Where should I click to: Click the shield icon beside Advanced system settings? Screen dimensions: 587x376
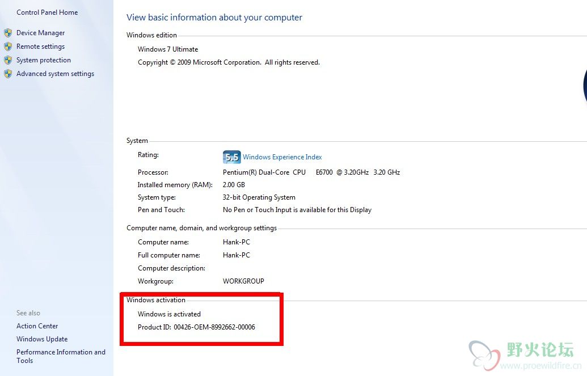[8, 74]
